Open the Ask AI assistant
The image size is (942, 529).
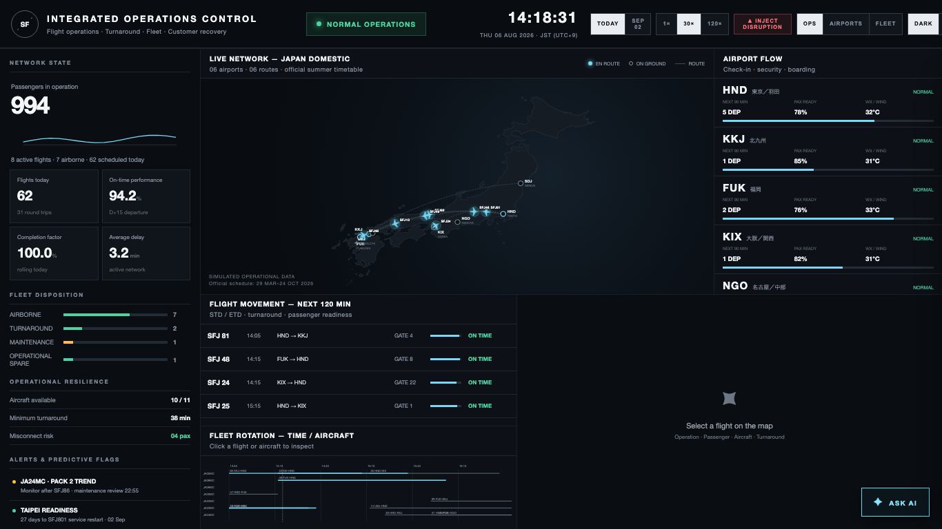coord(895,502)
